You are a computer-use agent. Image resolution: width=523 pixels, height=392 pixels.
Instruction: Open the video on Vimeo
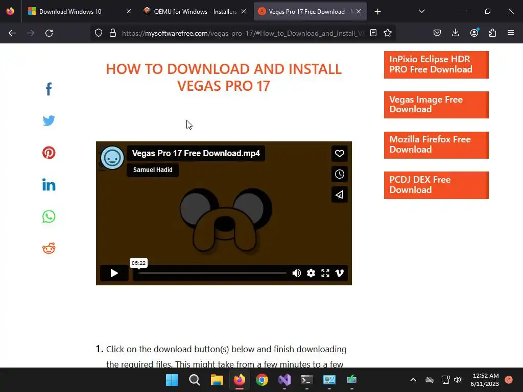[x=340, y=274]
